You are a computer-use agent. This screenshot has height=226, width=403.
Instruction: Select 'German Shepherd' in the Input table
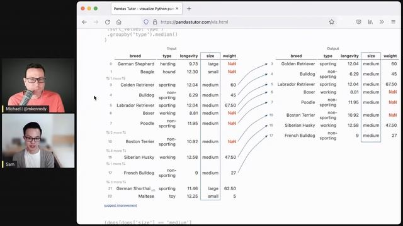136,64
